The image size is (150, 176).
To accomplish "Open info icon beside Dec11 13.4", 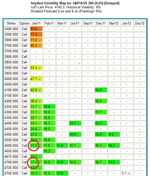I will pyautogui.click(x=104, y=135).
